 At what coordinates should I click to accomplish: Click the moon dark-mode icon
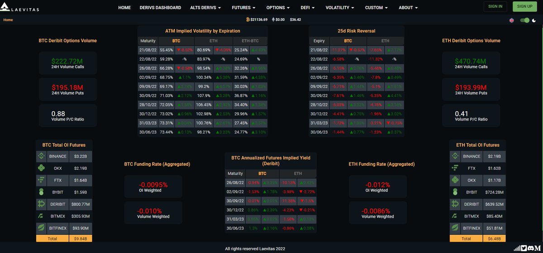click(x=534, y=20)
